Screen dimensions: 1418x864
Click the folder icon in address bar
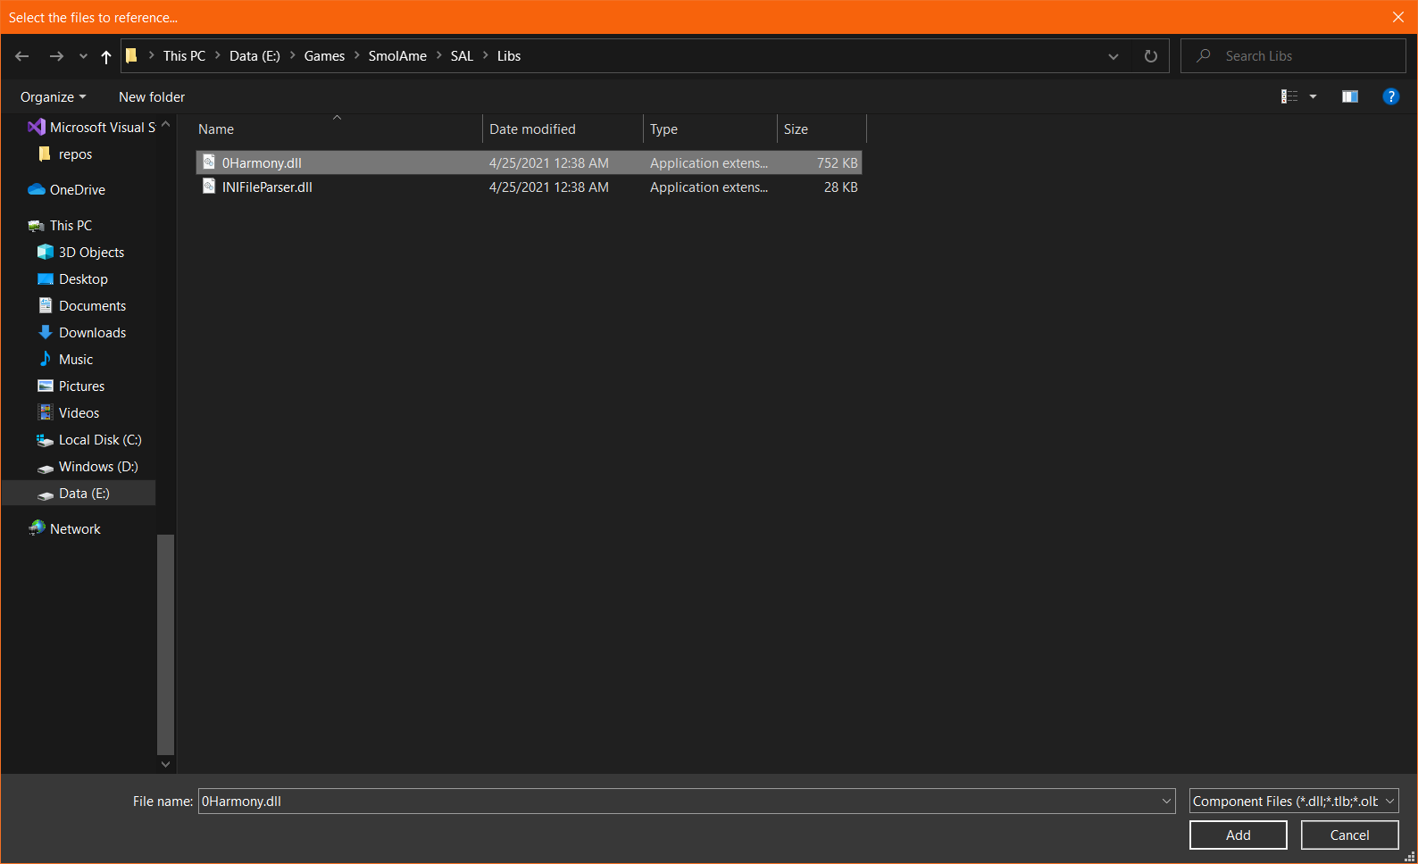pos(131,55)
